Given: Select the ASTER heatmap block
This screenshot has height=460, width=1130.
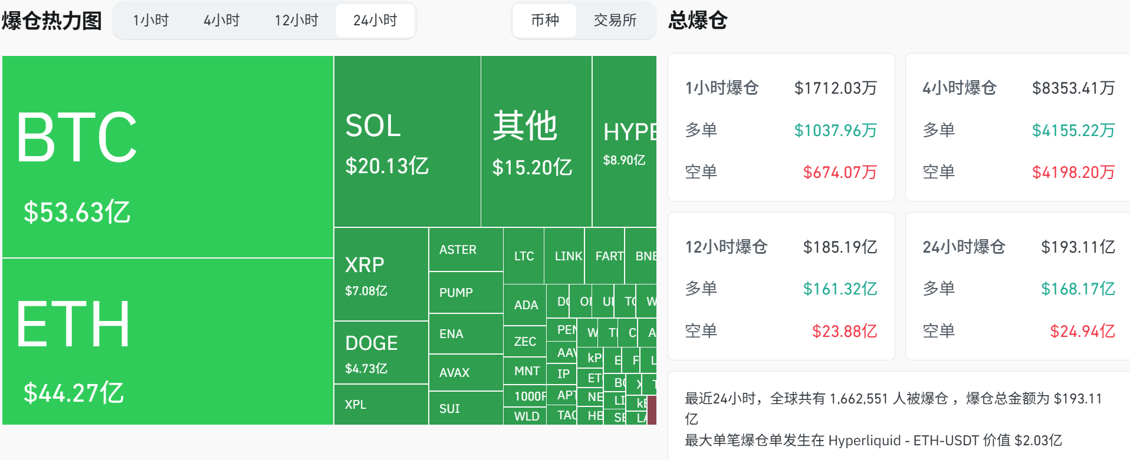Looking at the screenshot, I should [x=465, y=250].
